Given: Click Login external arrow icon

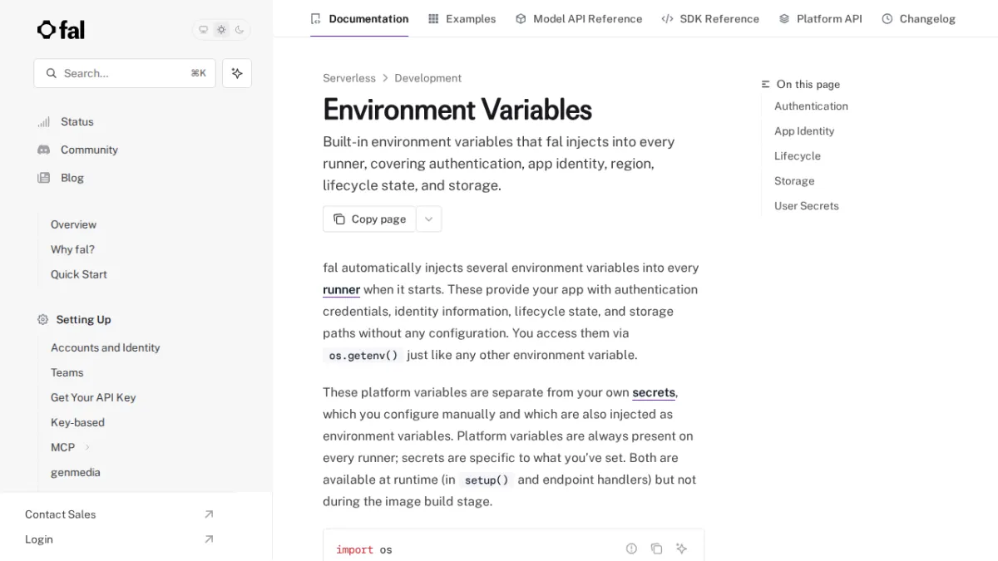Looking at the screenshot, I should (209, 539).
